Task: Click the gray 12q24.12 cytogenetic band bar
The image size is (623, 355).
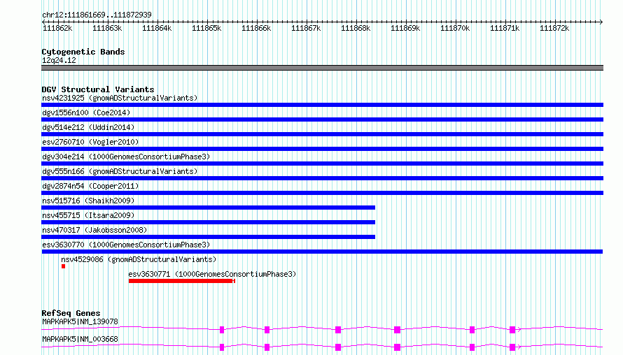Action: point(322,68)
